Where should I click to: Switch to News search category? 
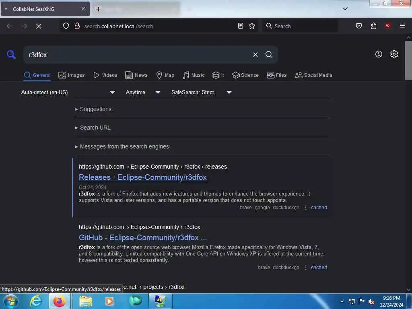136,75
